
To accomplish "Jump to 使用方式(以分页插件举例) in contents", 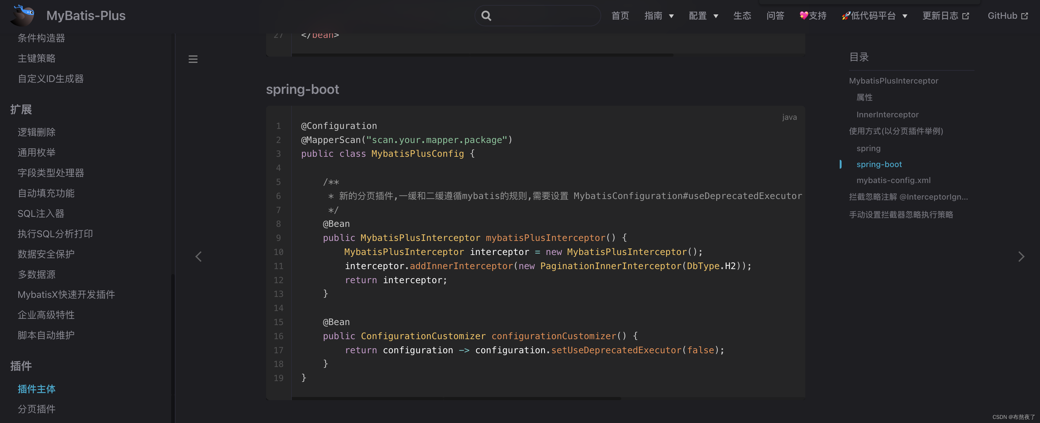I will (896, 131).
